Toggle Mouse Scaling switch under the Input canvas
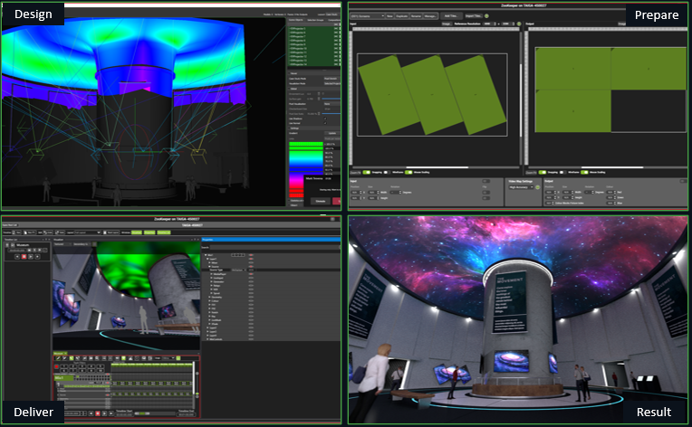The width and height of the screenshot is (692, 427). 408,172
